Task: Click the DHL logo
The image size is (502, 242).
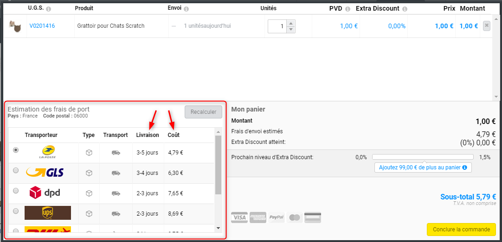Action: [48, 230]
